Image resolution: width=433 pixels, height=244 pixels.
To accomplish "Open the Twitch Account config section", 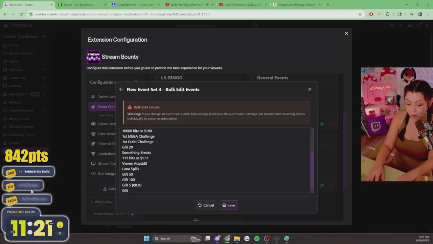I will pos(103,97).
